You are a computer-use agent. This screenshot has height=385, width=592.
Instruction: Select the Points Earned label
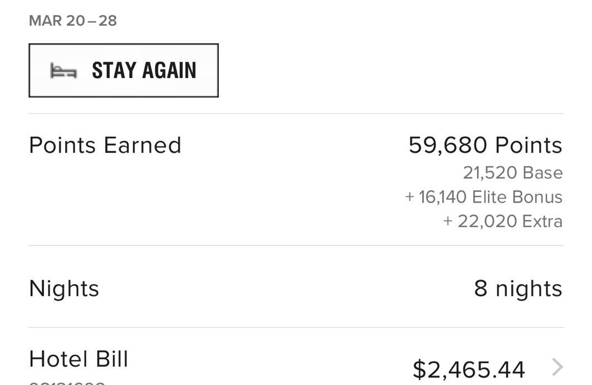click(105, 145)
